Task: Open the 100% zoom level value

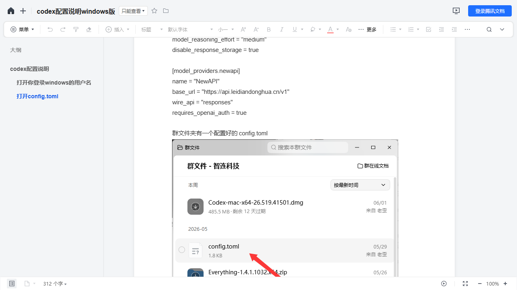Action: click(x=492, y=284)
